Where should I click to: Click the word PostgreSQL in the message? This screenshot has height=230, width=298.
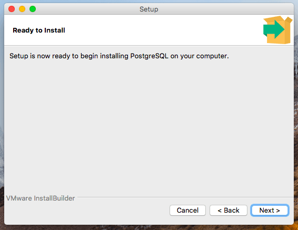(150, 56)
